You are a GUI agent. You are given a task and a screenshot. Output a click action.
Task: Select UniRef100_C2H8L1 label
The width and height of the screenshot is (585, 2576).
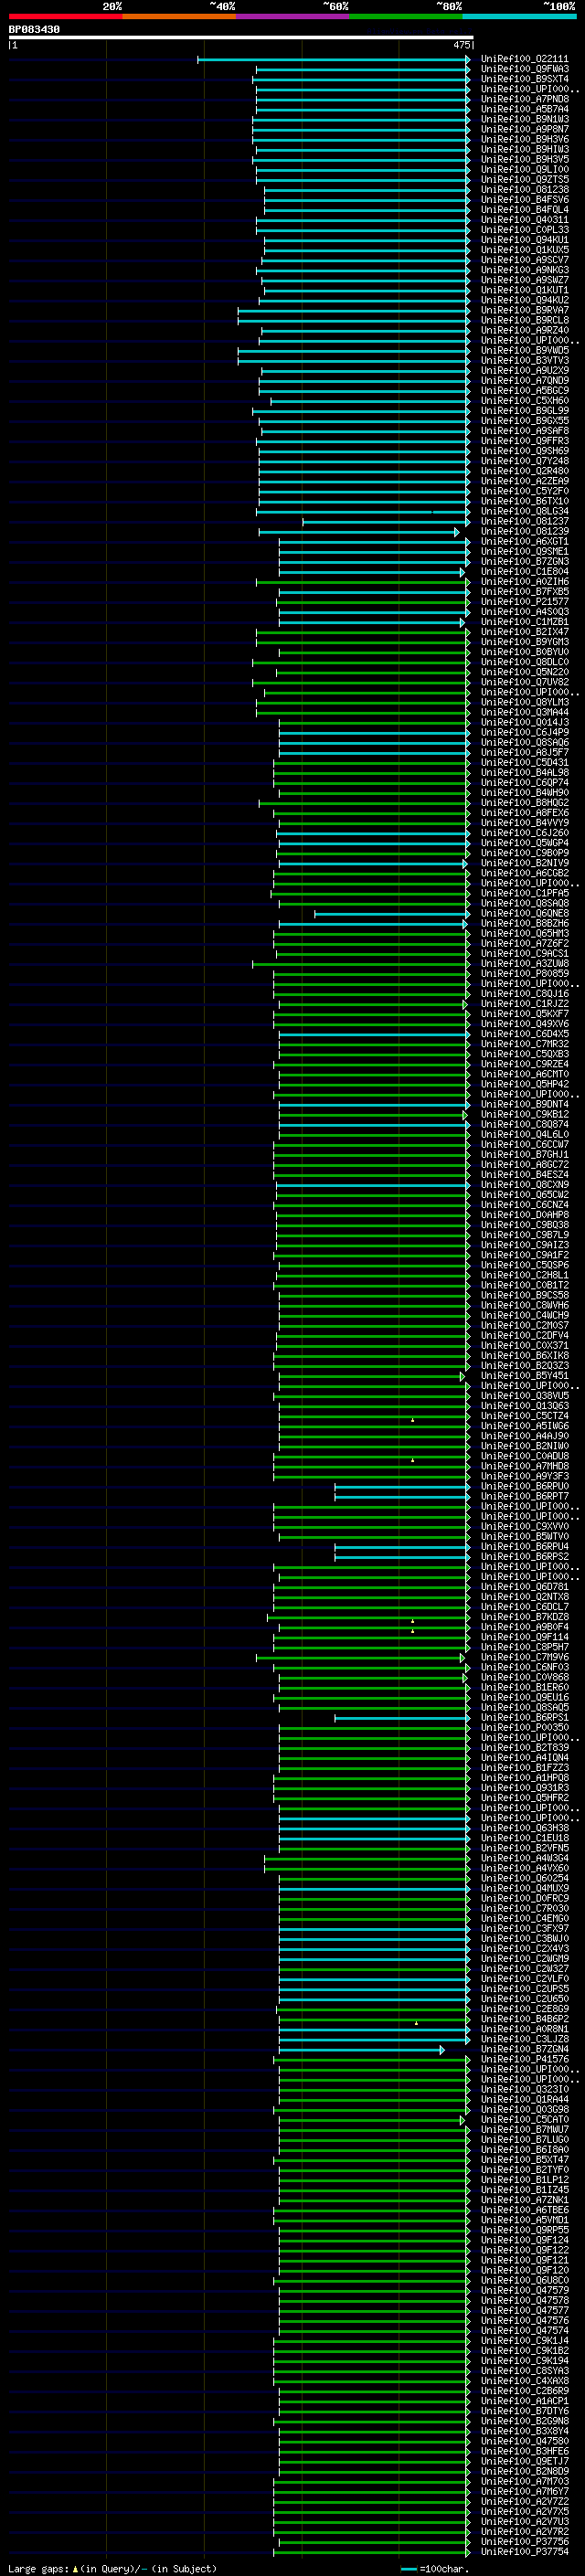(x=524, y=1276)
